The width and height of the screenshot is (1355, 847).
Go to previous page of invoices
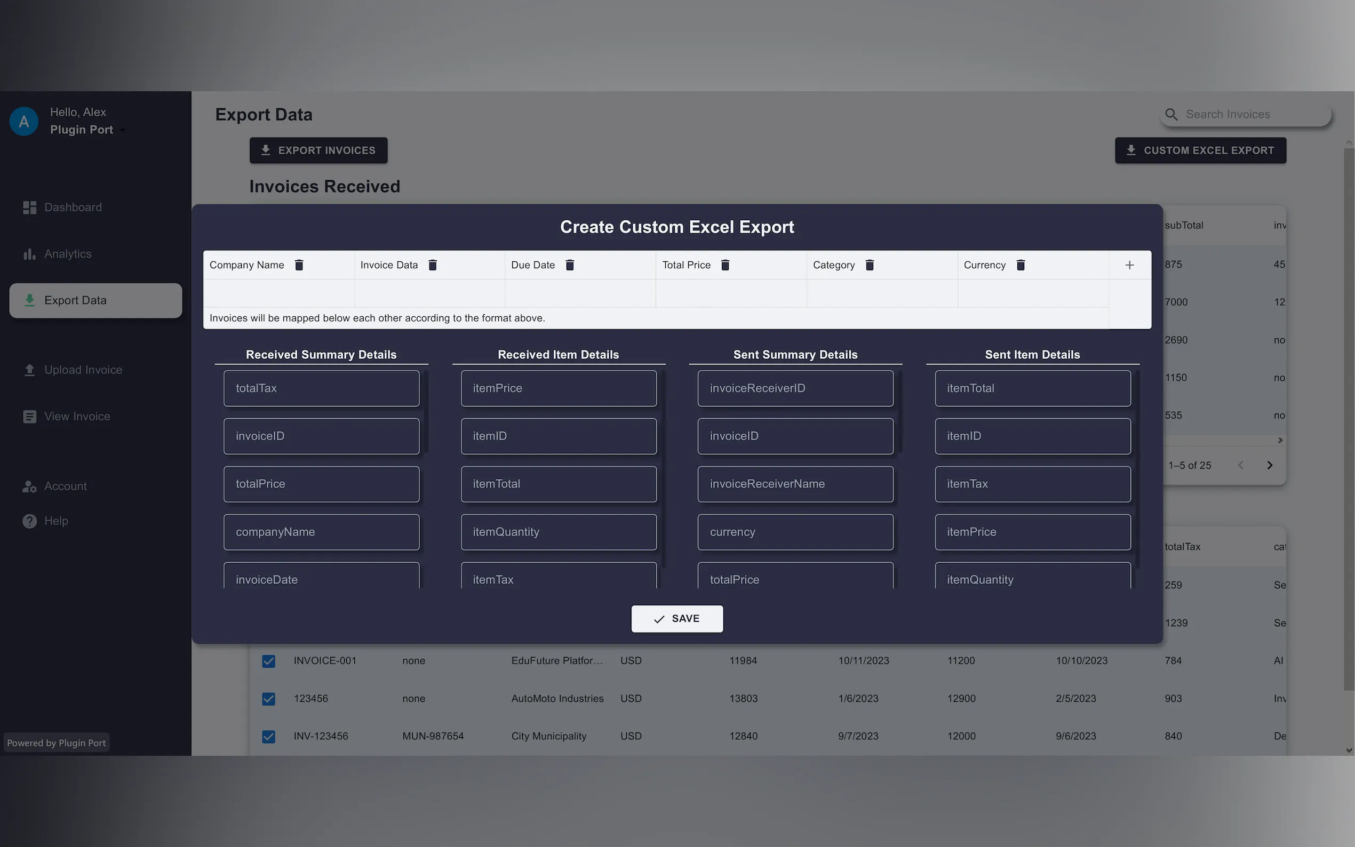point(1240,466)
